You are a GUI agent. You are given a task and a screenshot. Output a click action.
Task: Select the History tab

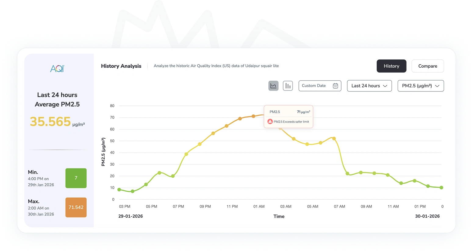tap(392, 66)
